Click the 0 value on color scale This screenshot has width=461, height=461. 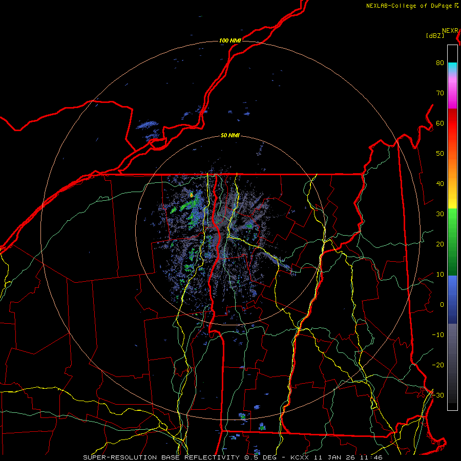tap(442, 305)
